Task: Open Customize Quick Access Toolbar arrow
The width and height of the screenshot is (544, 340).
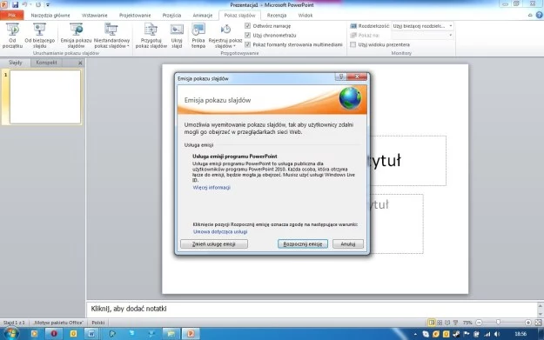Action: click(x=48, y=5)
